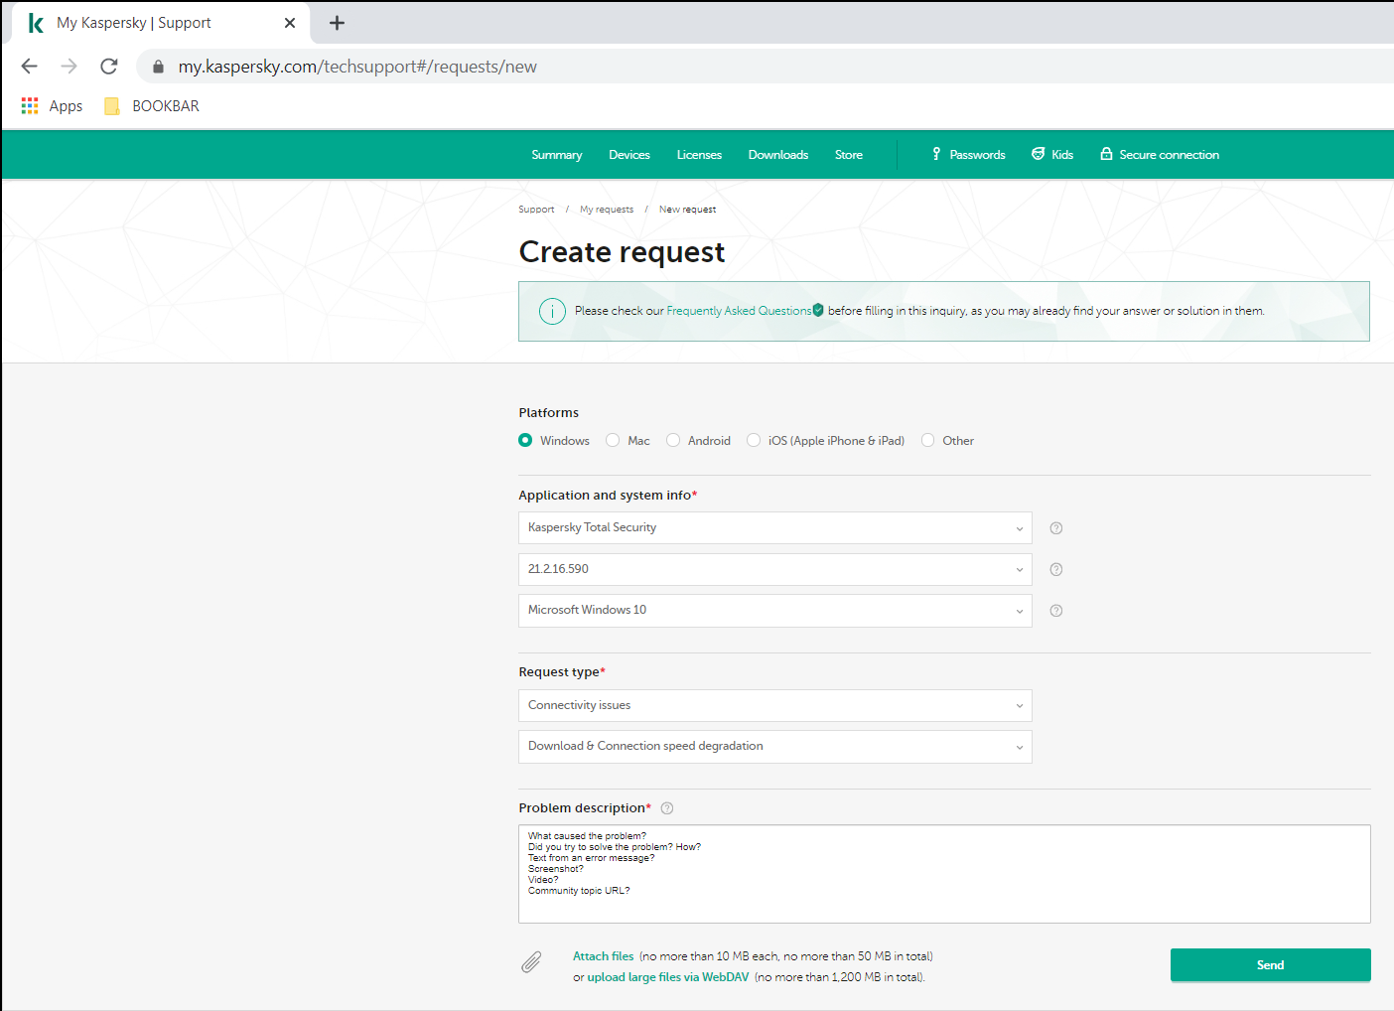Viewport: 1394px width, 1011px height.
Task: Reload the page with the refresh icon
Action: 109,67
